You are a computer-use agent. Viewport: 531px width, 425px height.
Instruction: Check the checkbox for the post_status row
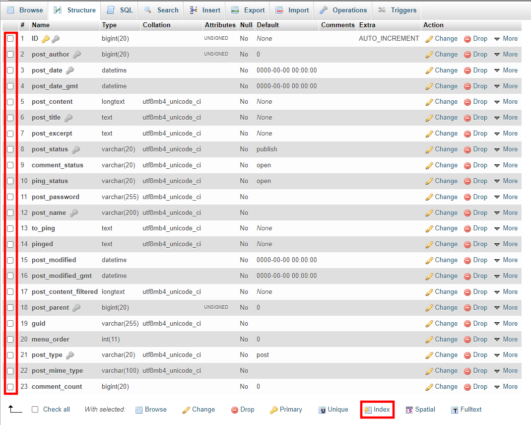[x=10, y=149]
